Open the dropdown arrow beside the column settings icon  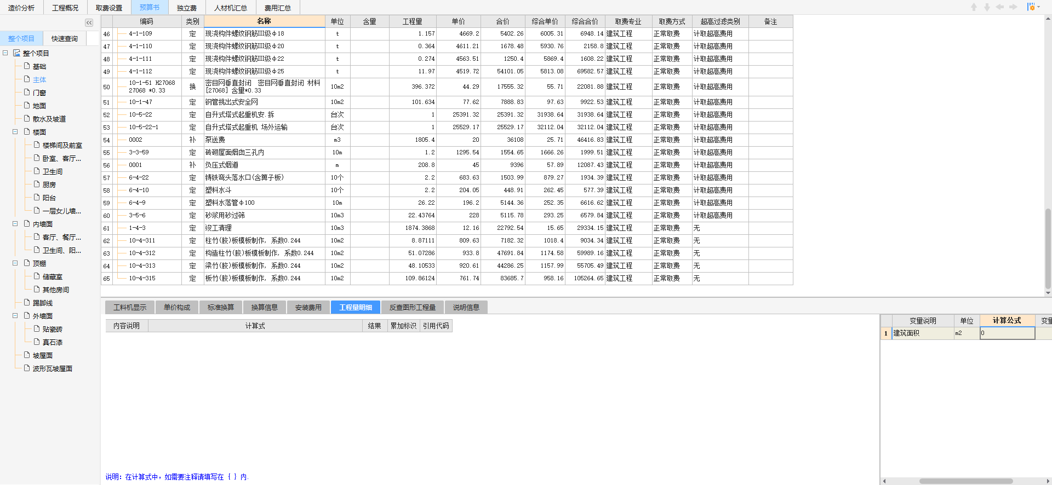pos(1038,7)
